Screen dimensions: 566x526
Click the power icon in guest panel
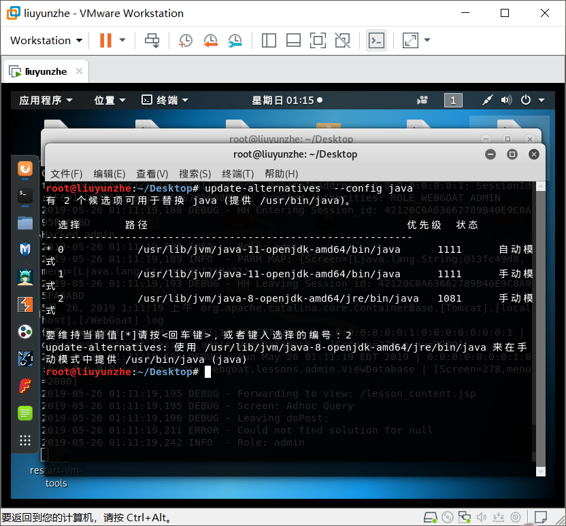point(526,100)
